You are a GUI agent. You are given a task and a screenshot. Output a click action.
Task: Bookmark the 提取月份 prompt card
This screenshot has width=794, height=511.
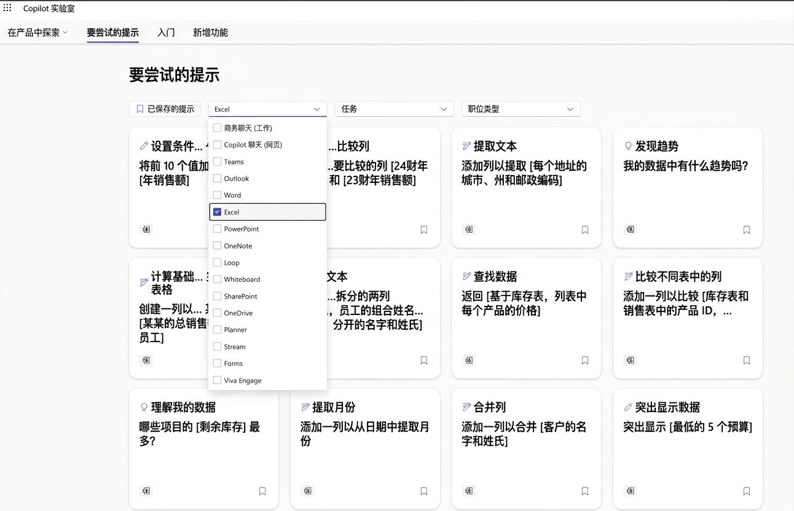424,491
